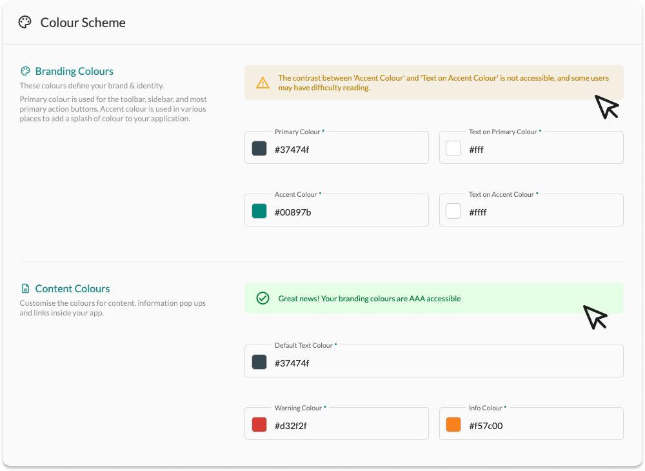Click the palette icon beside Colour Scheme title

coord(25,23)
